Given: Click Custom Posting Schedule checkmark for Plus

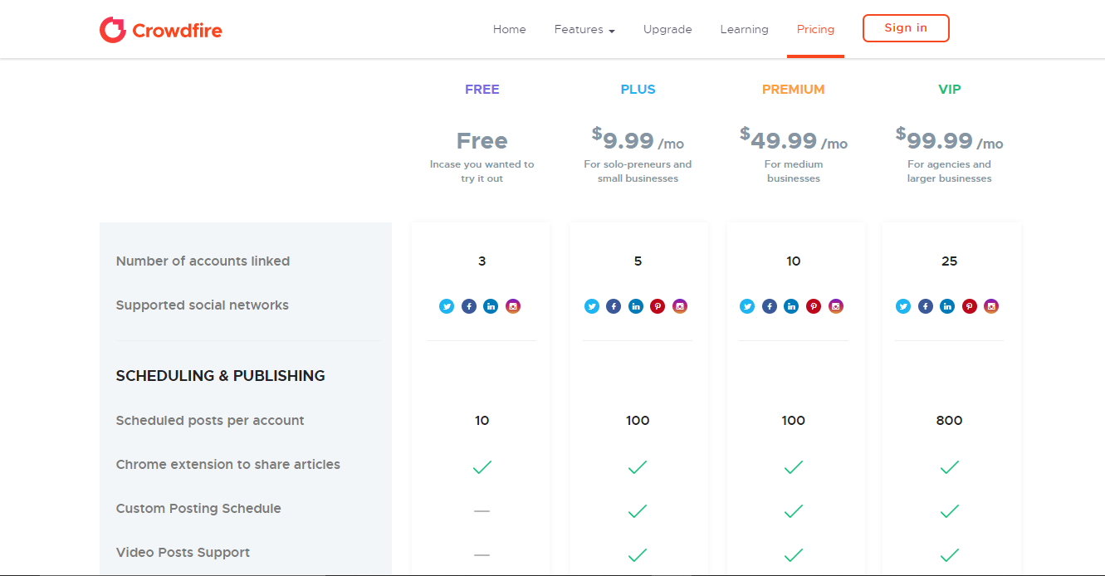Looking at the screenshot, I should pos(638,511).
